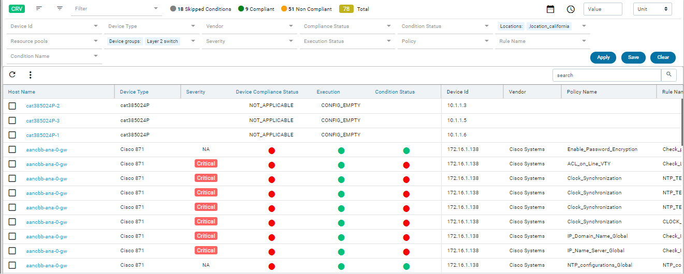Click the refresh table icon
684x274 pixels.
[12, 75]
